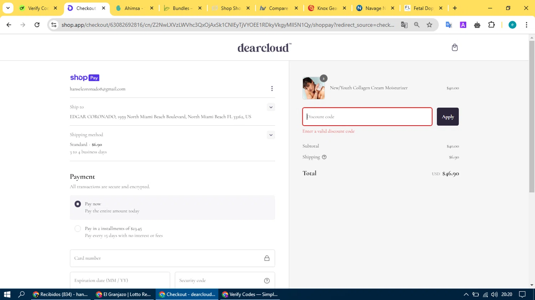
Task: Open the battery status icon
Action: pos(475,294)
